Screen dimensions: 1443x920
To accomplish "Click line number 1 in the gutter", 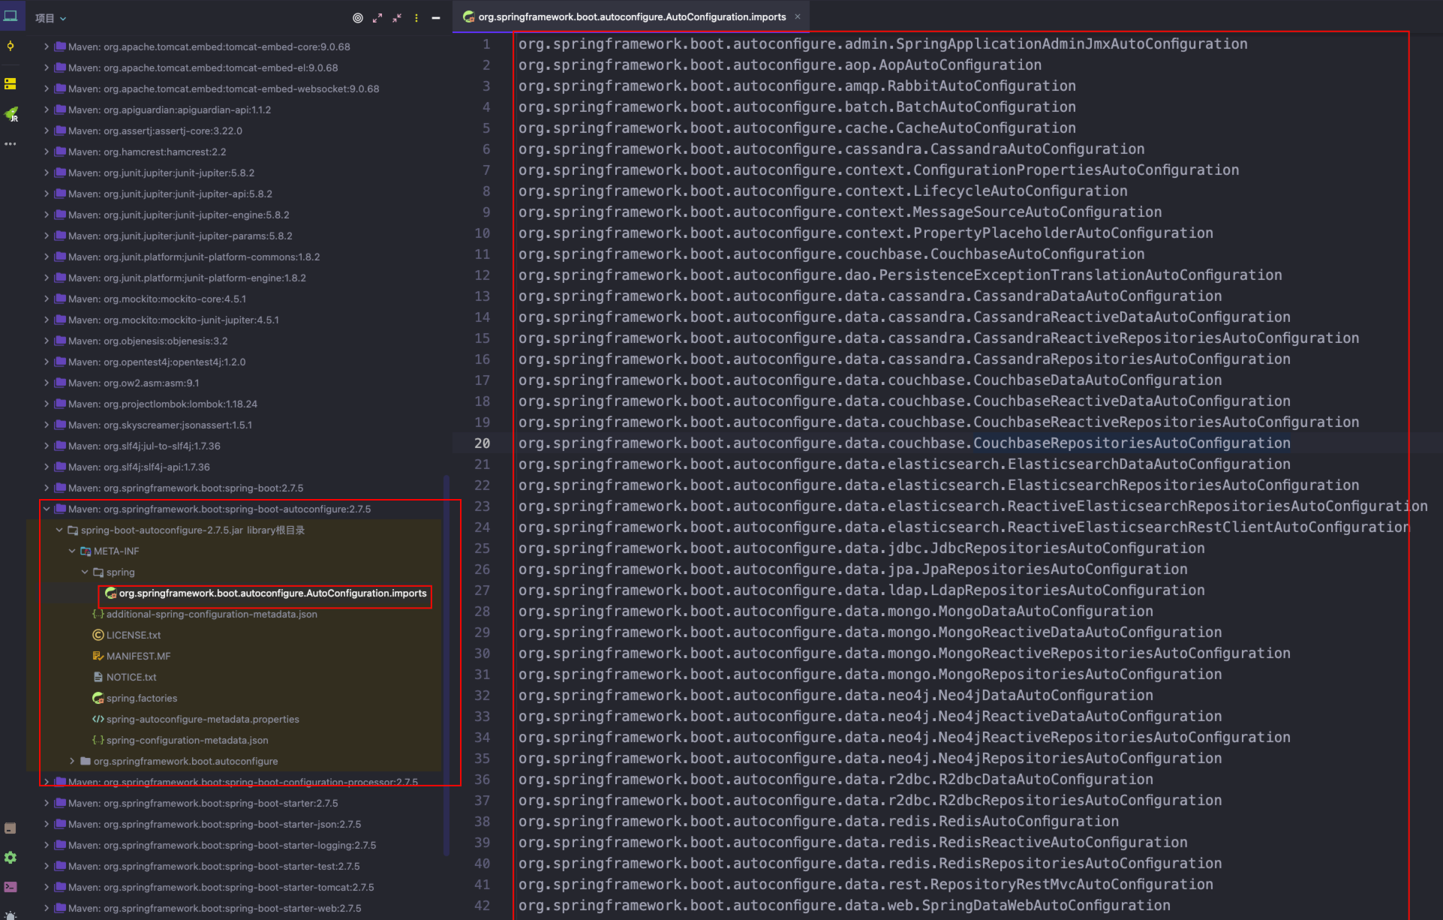I will pos(486,44).
